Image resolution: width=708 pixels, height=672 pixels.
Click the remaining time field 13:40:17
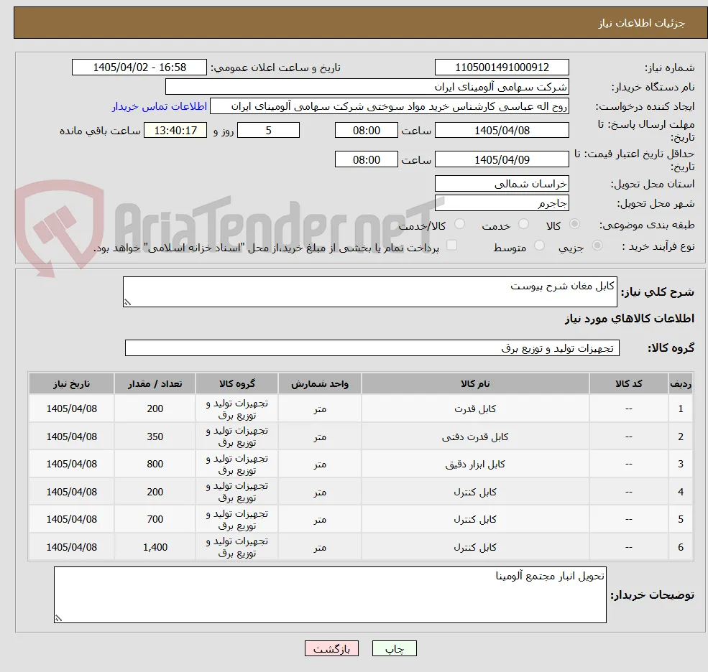click(175, 131)
